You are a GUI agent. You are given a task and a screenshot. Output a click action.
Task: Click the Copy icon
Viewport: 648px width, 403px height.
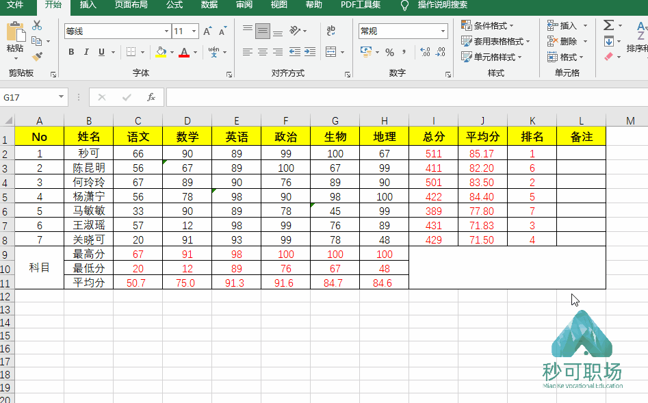tap(37, 41)
